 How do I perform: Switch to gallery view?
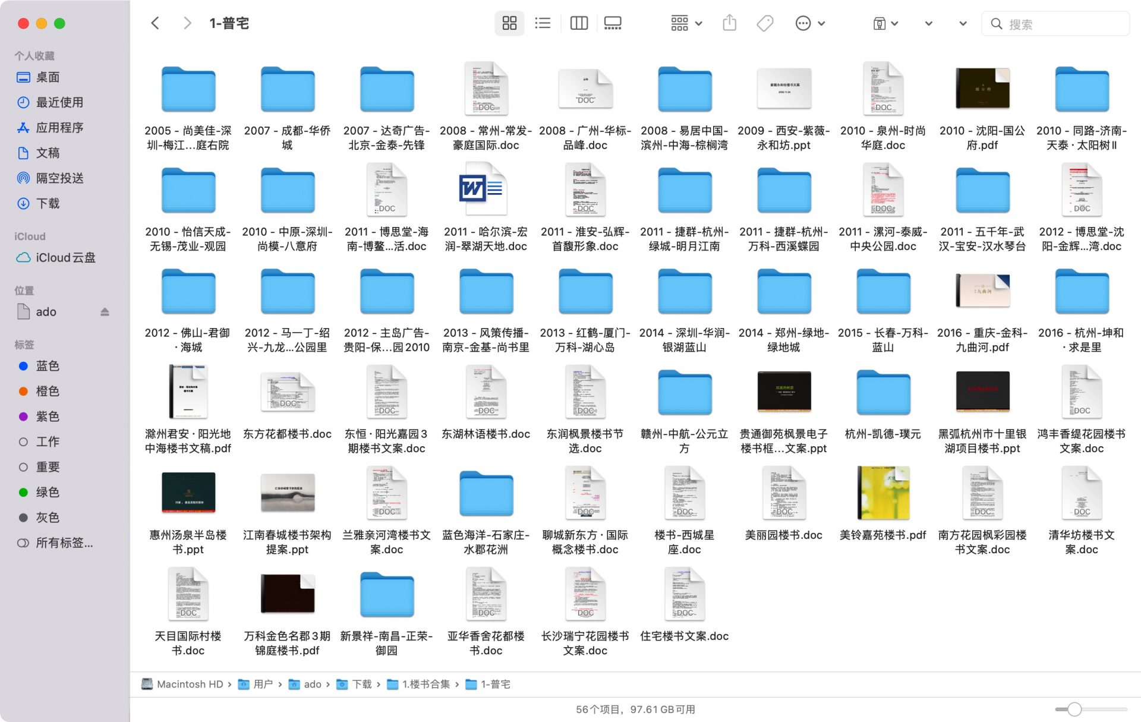pyautogui.click(x=612, y=24)
